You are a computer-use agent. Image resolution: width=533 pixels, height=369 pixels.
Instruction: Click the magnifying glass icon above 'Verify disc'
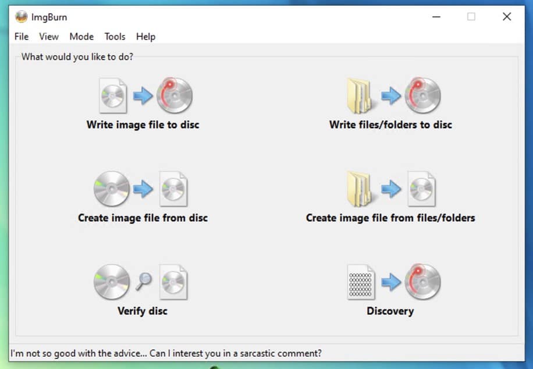[x=144, y=282]
